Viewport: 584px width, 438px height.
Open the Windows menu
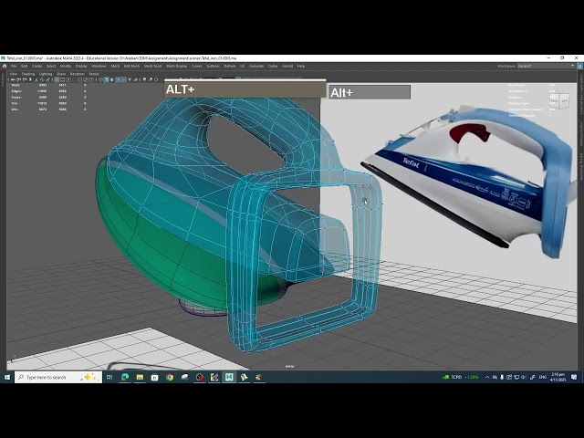[99, 66]
